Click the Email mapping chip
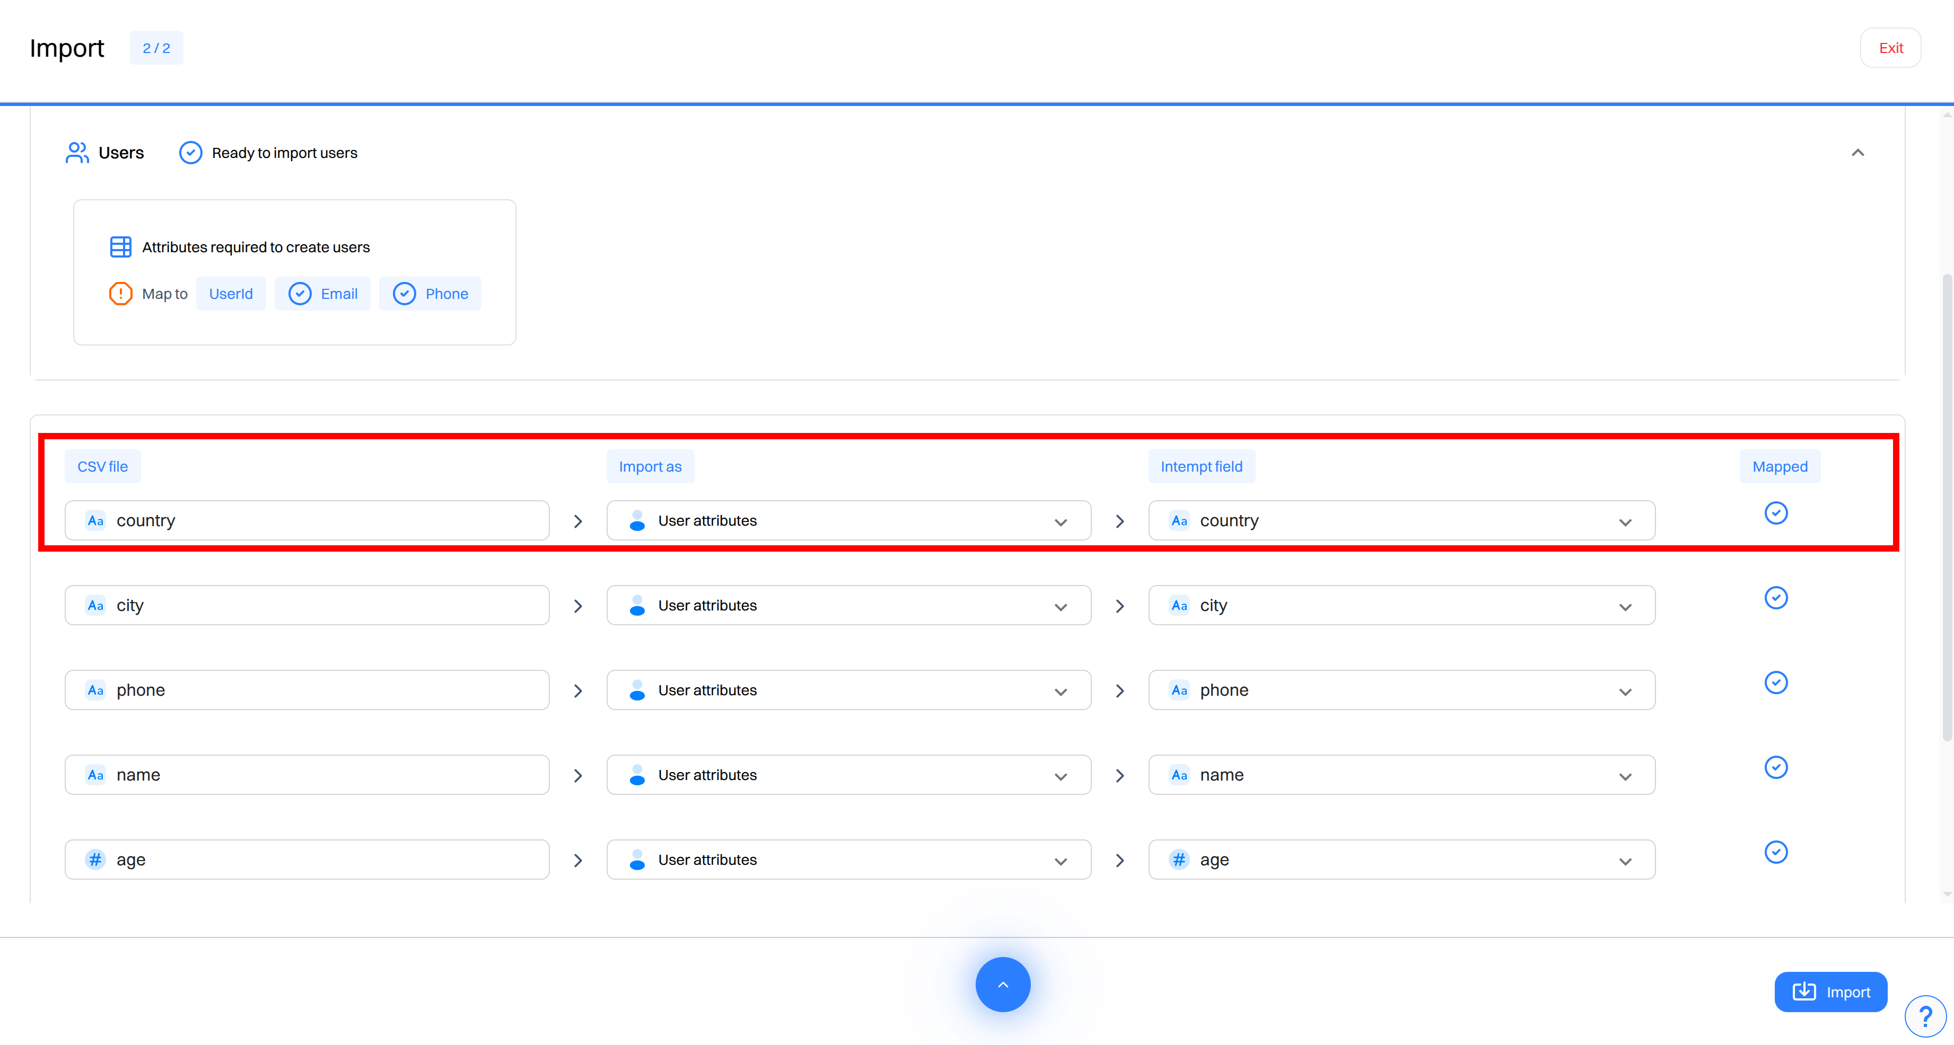Screen dimensions: 1954x1045 click(322, 293)
